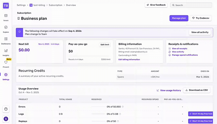The width and height of the screenshot is (217, 124).
Task: Click the Logs reserved usage progress bar
Action: (x=98, y=114)
